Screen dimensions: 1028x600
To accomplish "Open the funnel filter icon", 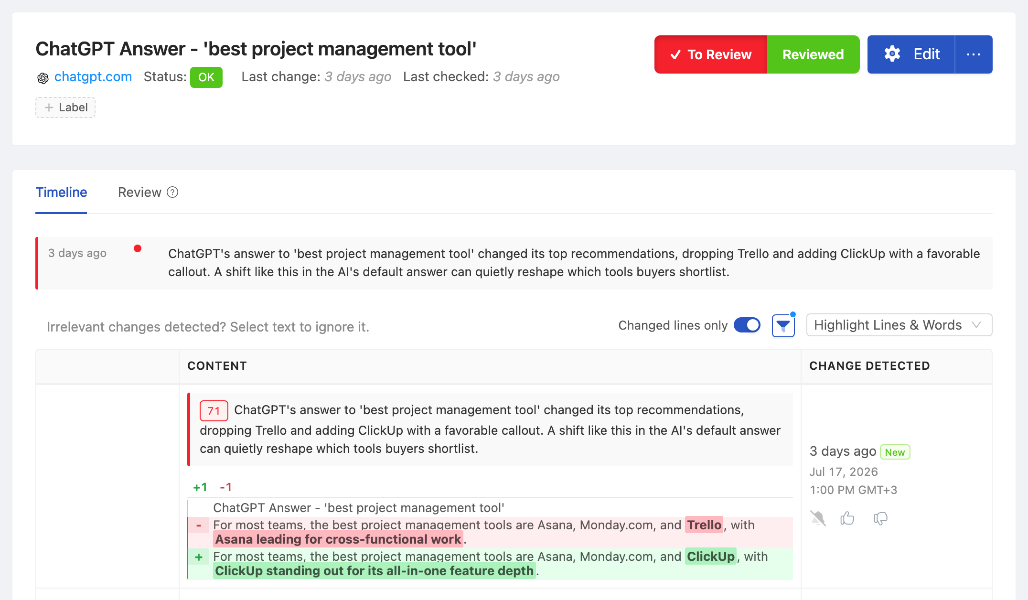I will (x=783, y=326).
